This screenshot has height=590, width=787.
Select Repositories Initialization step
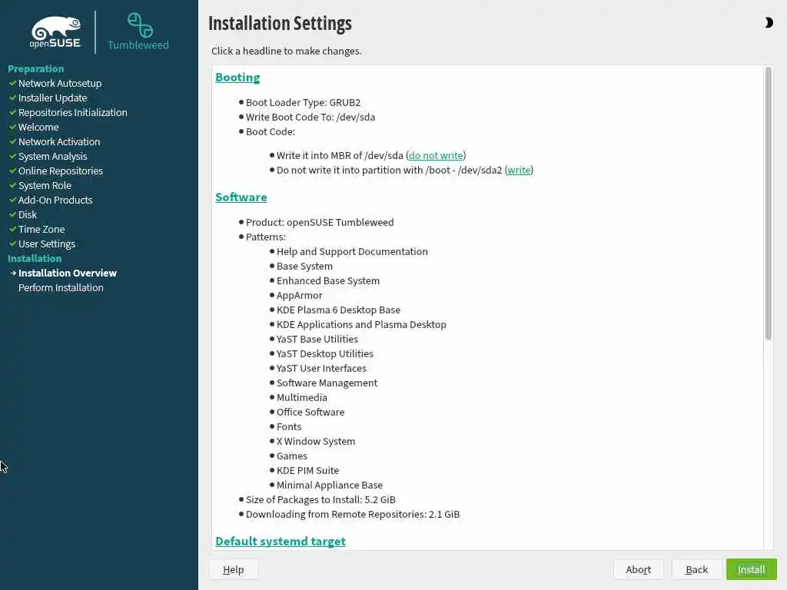pyautogui.click(x=73, y=112)
